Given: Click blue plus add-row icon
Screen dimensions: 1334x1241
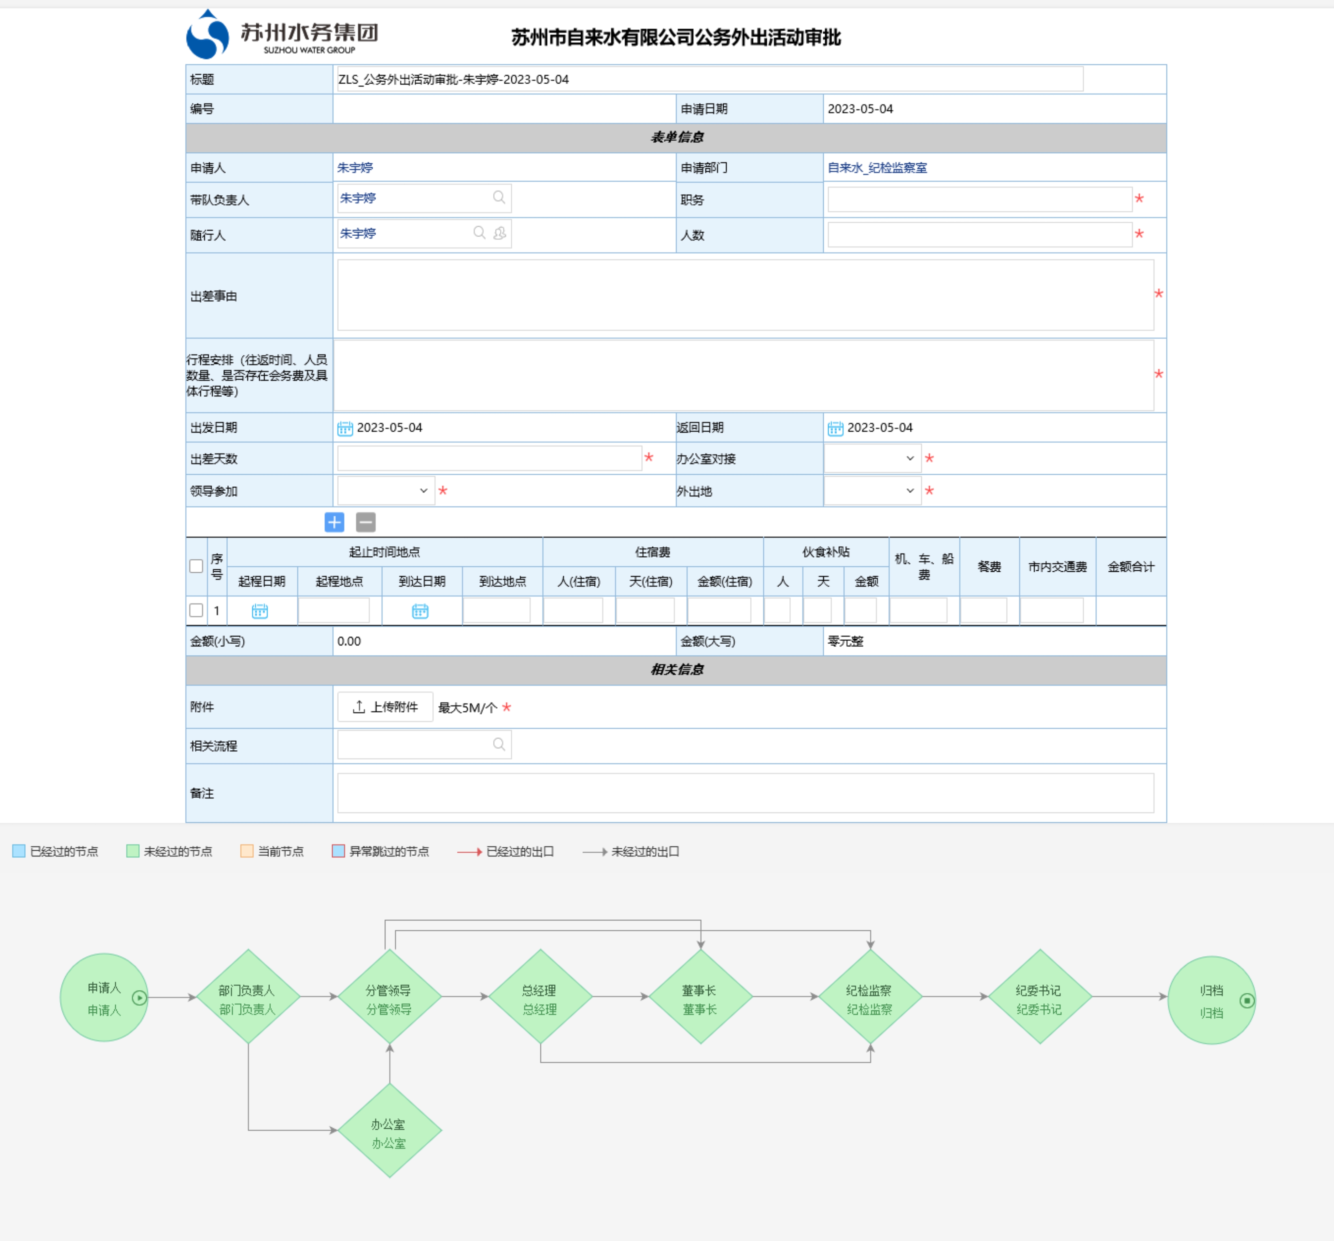Looking at the screenshot, I should point(334,522).
